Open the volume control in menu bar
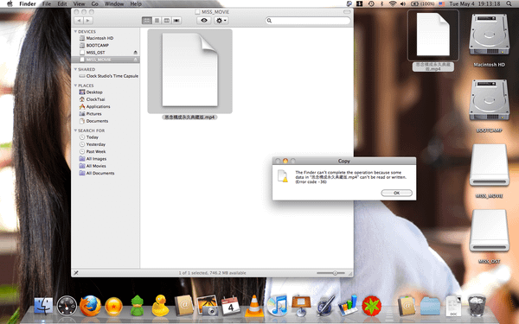Screen dimensions: 519x324 (403, 4)
